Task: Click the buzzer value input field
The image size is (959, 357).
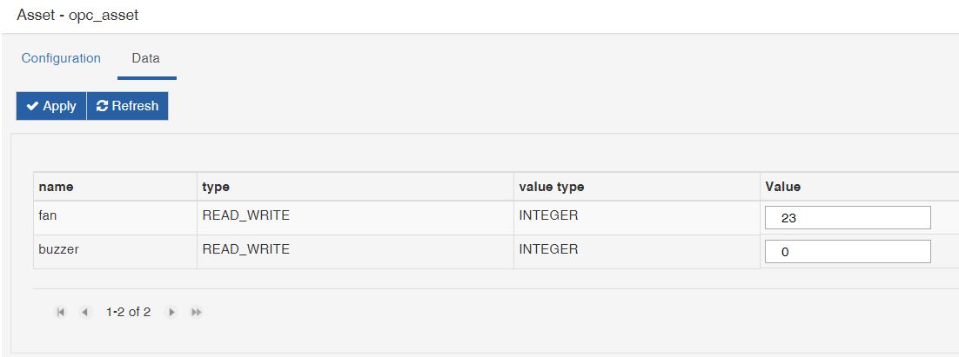Action: 848,251
